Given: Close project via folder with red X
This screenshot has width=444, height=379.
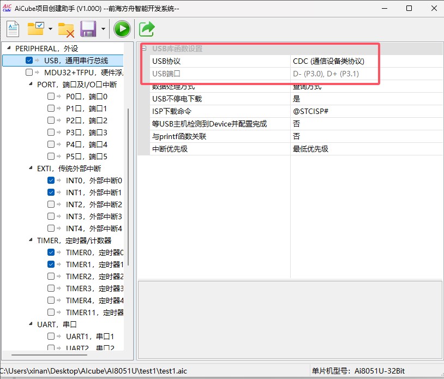Looking at the screenshot, I should click(66, 29).
